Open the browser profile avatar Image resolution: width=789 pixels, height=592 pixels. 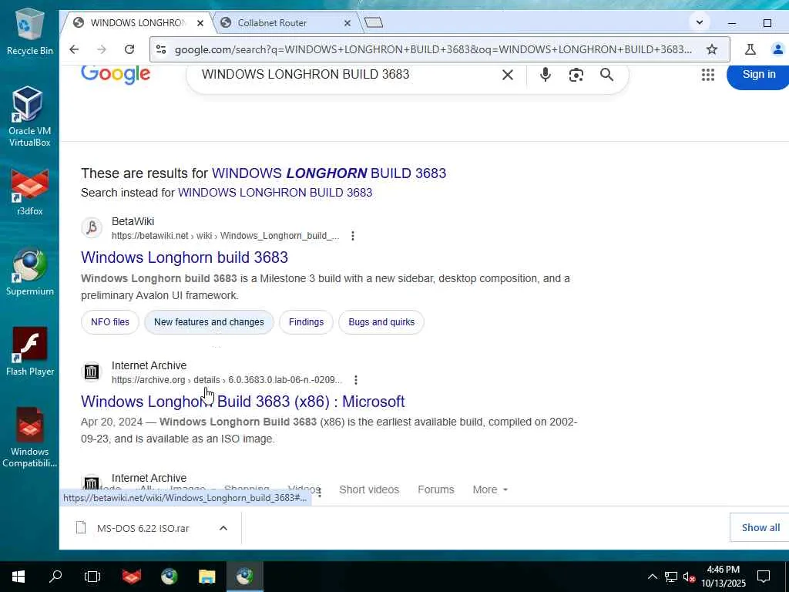778,49
